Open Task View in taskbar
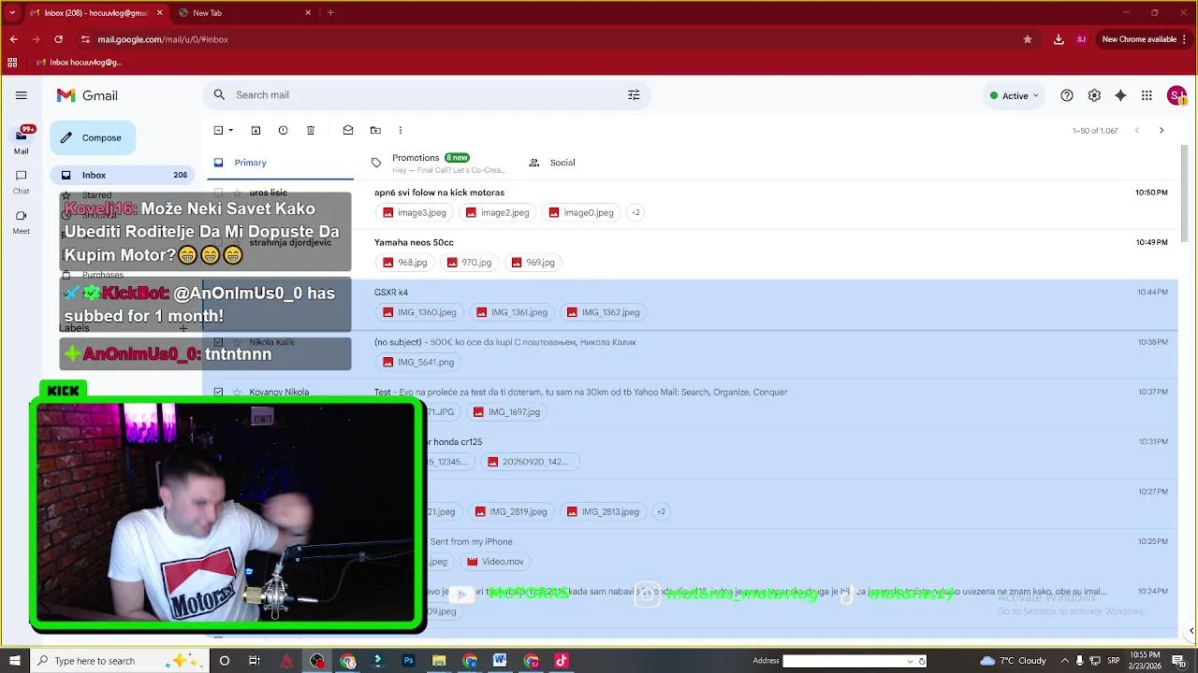This screenshot has width=1198, height=673. pos(255,661)
